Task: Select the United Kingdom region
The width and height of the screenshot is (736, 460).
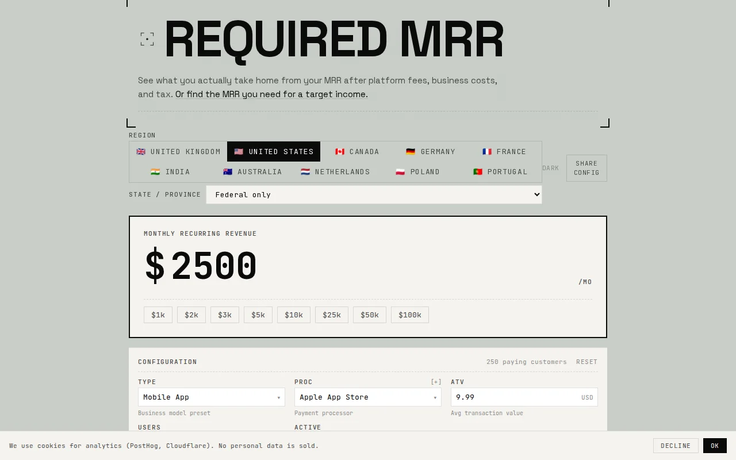Action: coord(178,152)
